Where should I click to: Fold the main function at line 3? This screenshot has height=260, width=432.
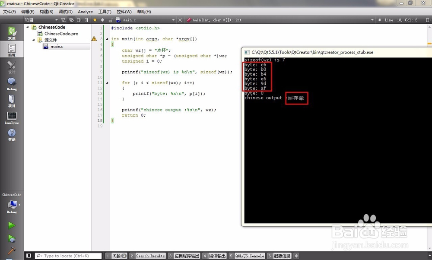point(107,39)
